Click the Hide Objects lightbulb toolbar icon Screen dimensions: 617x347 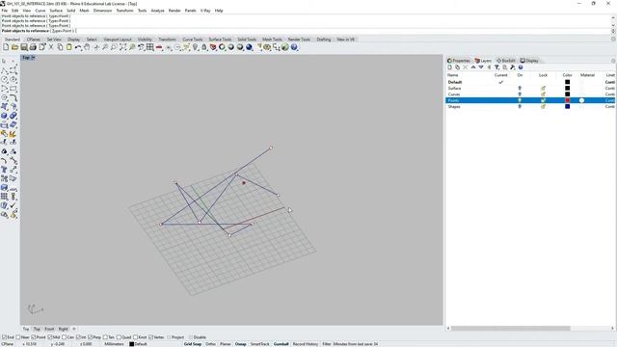[195, 47]
